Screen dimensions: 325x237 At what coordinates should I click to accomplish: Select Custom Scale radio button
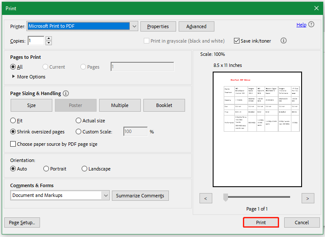pyautogui.click(x=78, y=131)
